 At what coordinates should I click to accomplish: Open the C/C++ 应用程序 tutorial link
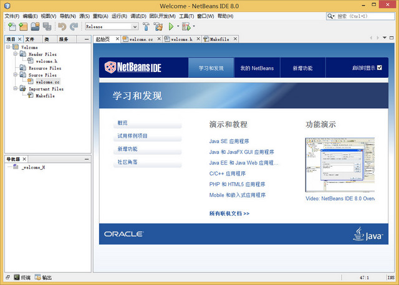pos(227,174)
